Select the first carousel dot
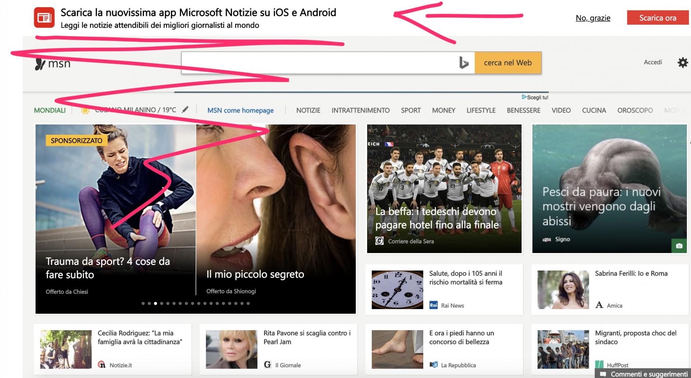Screen dimensions: 691x378 (143, 303)
